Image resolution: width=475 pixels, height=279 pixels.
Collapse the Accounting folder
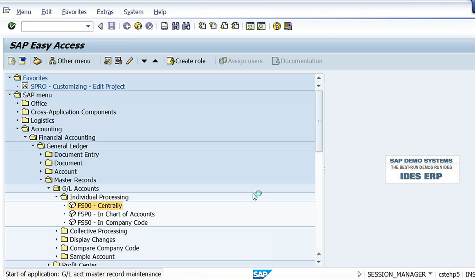tap(17, 128)
